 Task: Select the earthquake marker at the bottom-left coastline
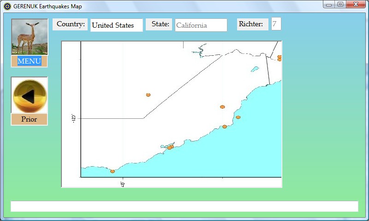[x=113, y=171]
